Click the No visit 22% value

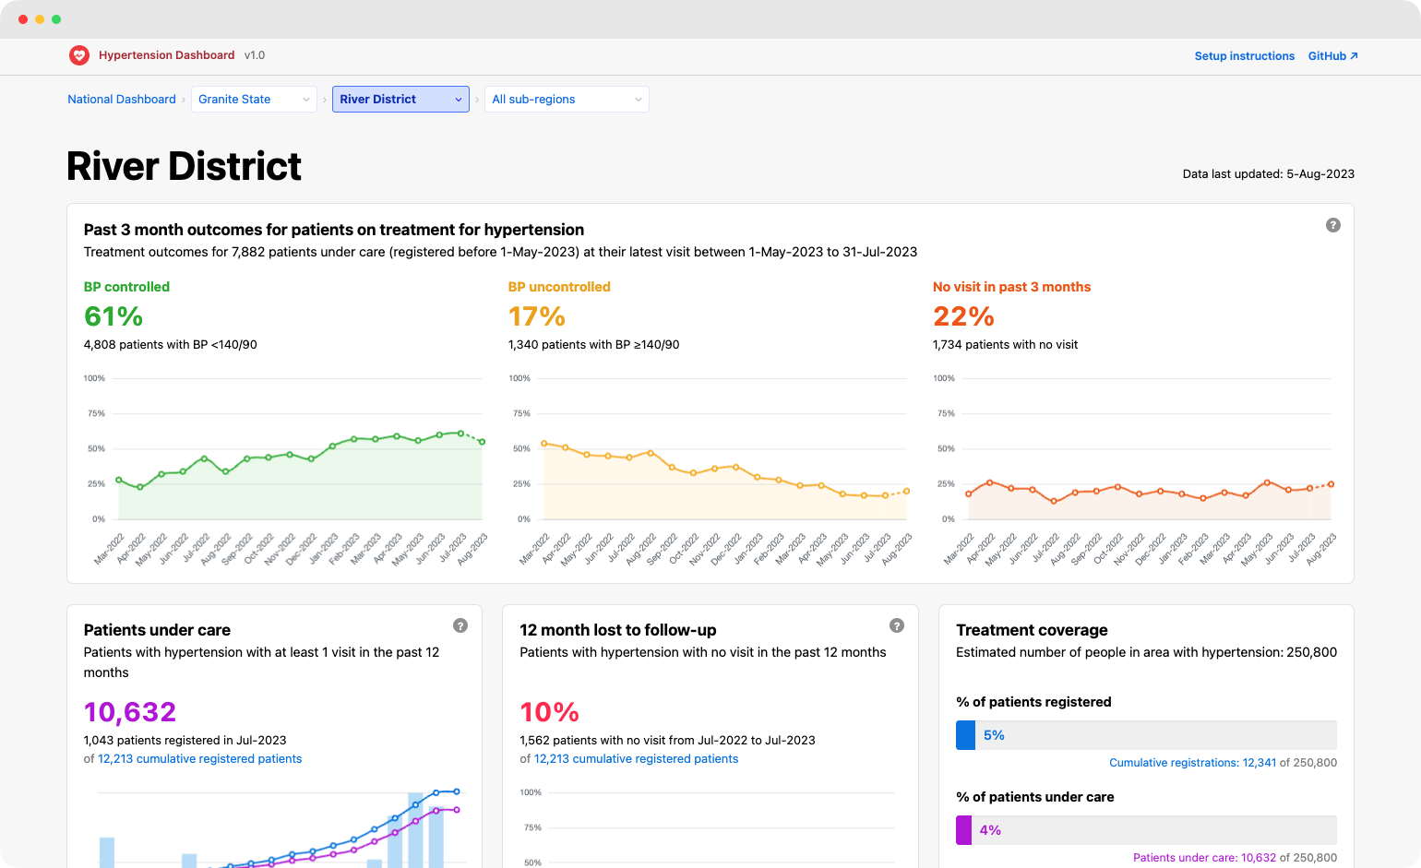(x=963, y=316)
